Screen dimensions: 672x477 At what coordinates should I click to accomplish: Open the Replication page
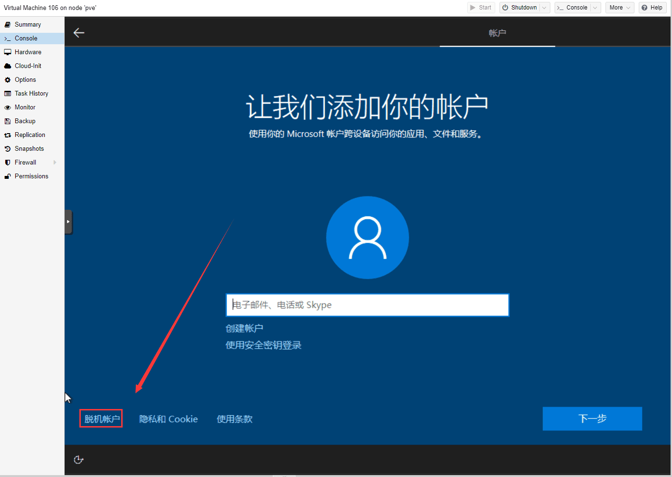tap(30, 135)
